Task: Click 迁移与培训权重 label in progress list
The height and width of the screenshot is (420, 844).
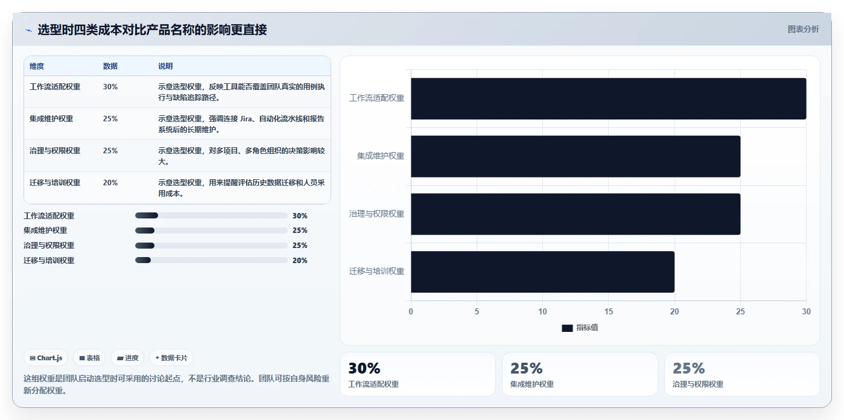Action: point(49,261)
